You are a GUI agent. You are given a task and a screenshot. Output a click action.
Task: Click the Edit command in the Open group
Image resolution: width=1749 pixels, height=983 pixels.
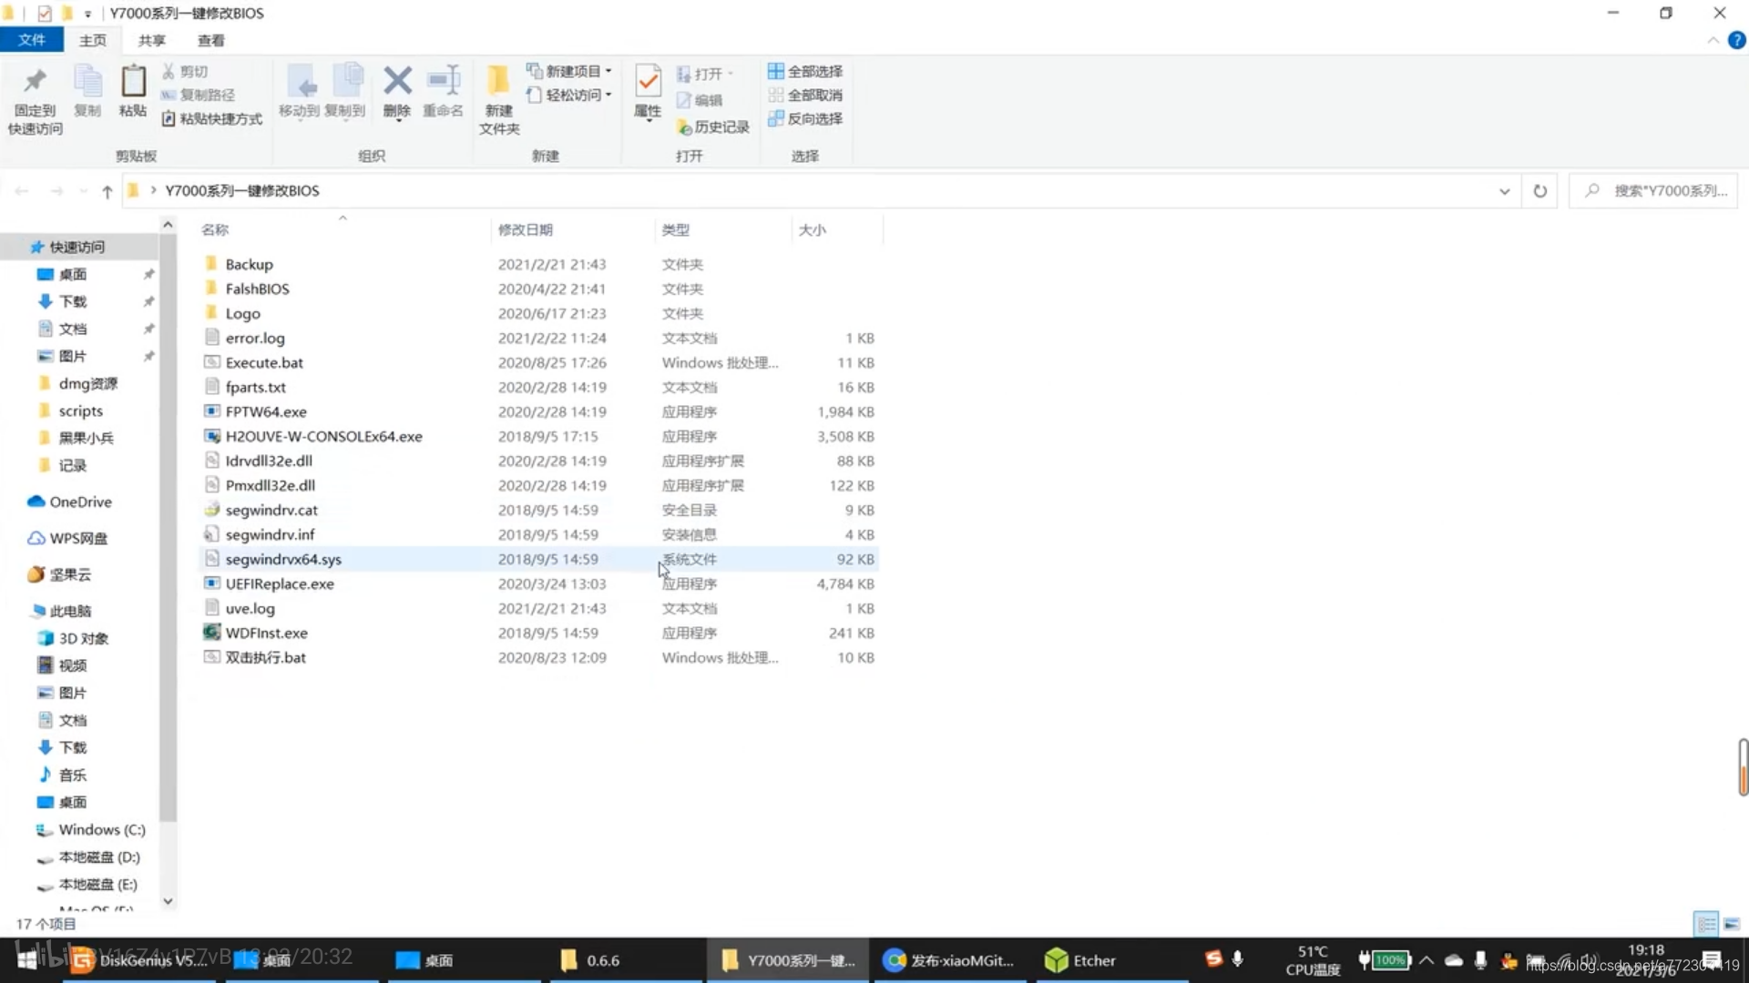tap(700, 100)
